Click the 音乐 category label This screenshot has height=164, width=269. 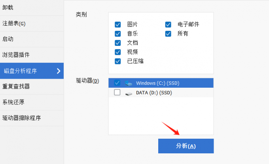point(132,34)
